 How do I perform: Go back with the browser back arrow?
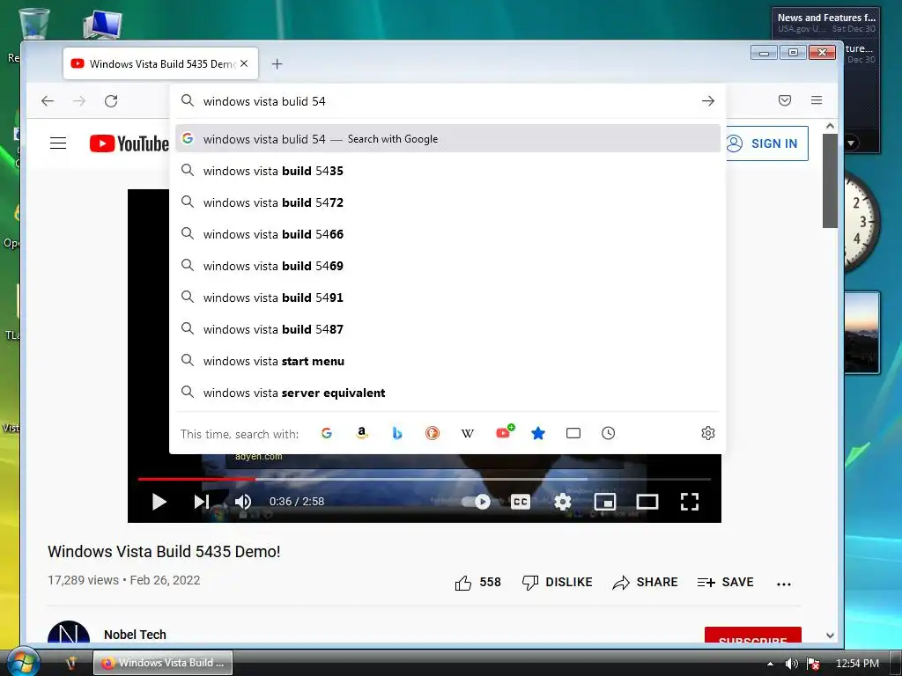pyautogui.click(x=48, y=101)
